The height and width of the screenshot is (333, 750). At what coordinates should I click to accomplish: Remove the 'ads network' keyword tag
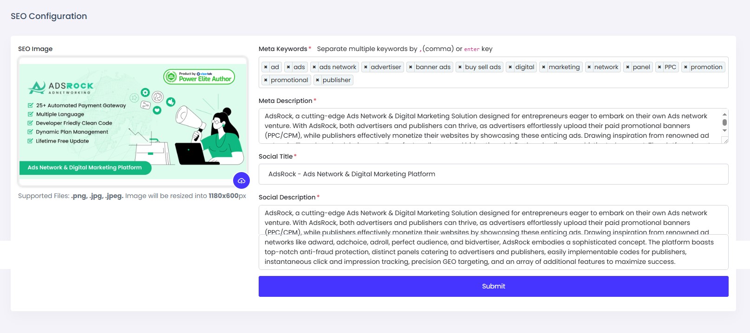pos(314,67)
